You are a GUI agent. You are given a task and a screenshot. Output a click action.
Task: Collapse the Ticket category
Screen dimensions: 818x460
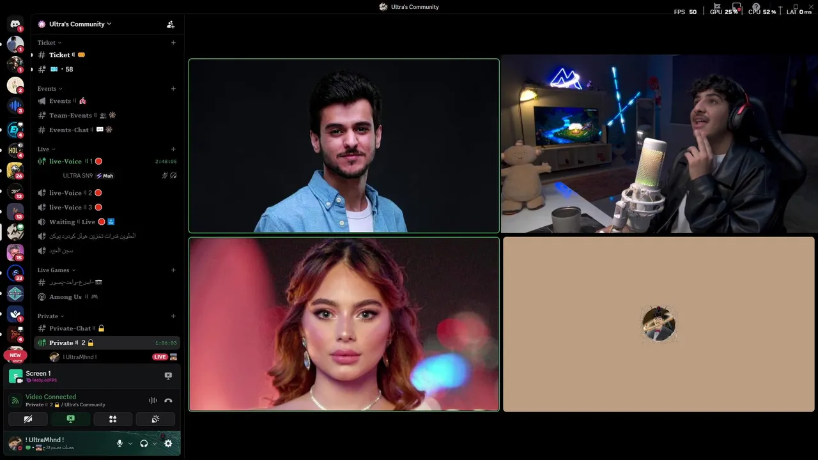49,43
